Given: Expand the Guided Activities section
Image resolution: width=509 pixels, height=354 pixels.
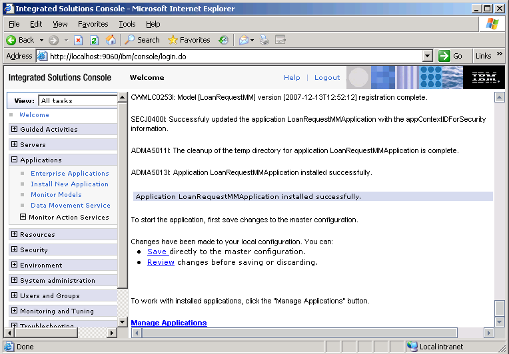Looking at the screenshot, I should click(x=14, y=129).
